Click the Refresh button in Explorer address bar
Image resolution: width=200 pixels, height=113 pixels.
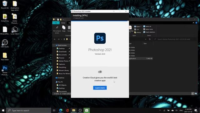tap(150, 39)
